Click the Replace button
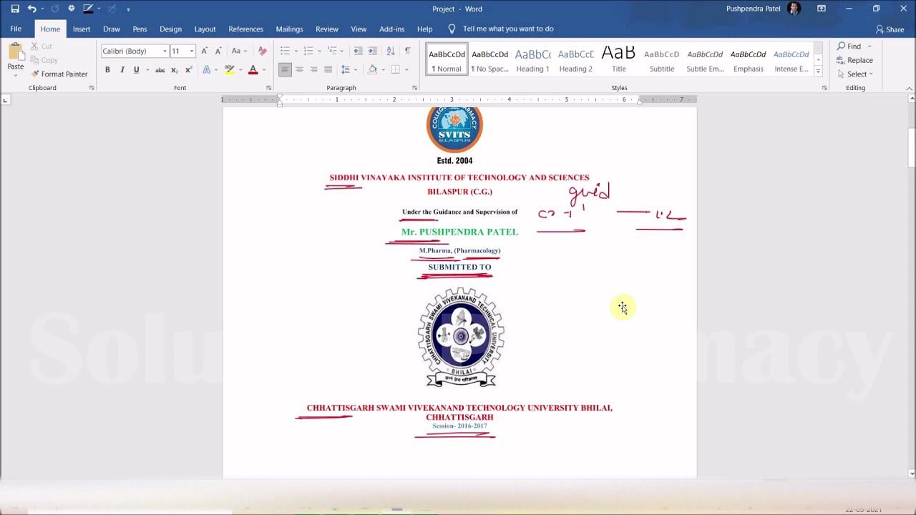Viewport: 916px width, 515px height. (x=854, y=60)
